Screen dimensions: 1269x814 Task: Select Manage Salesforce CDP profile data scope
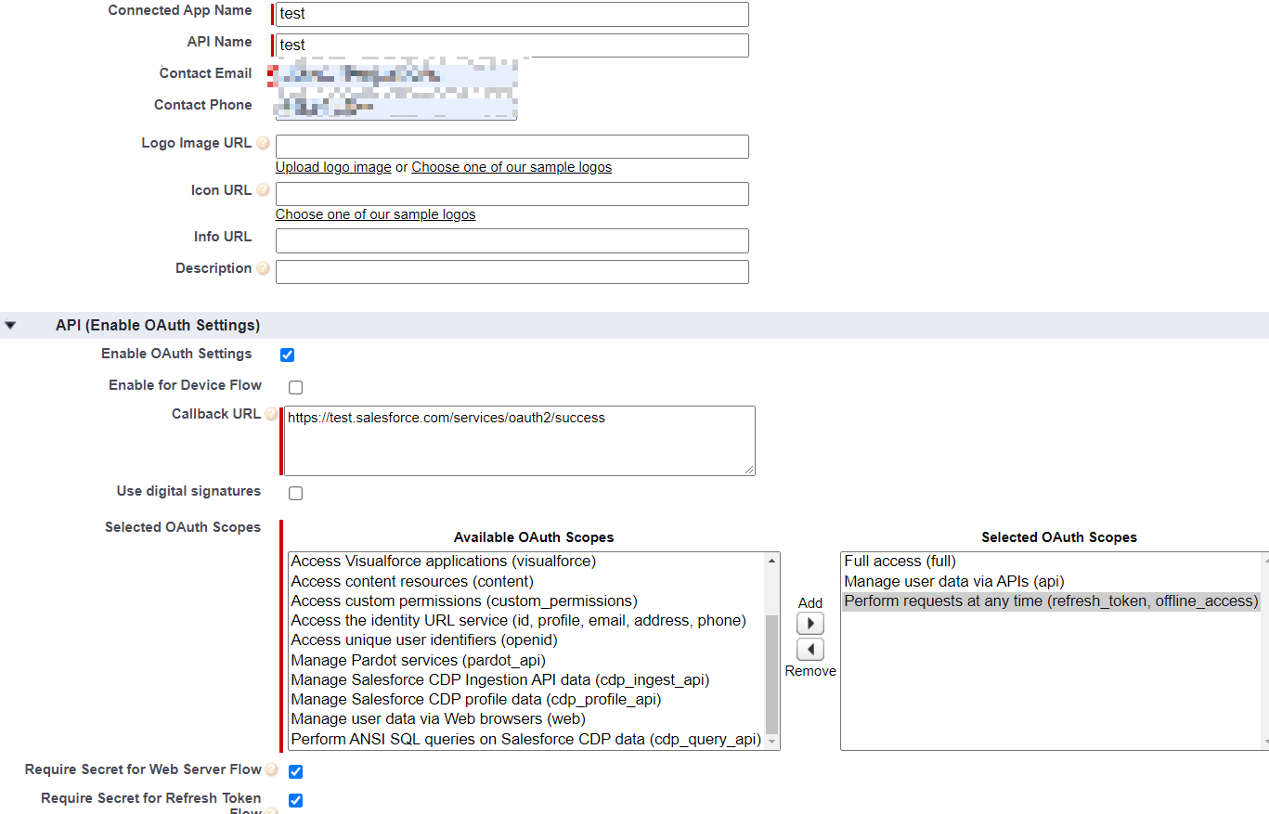pos(526,700)
